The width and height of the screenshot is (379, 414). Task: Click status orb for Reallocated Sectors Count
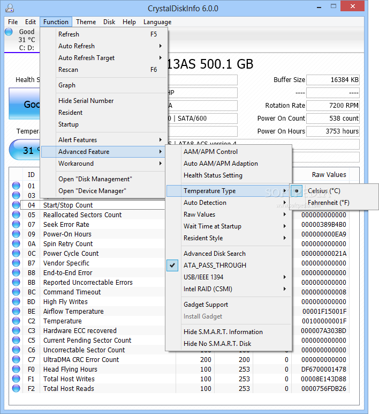(16, 215)
